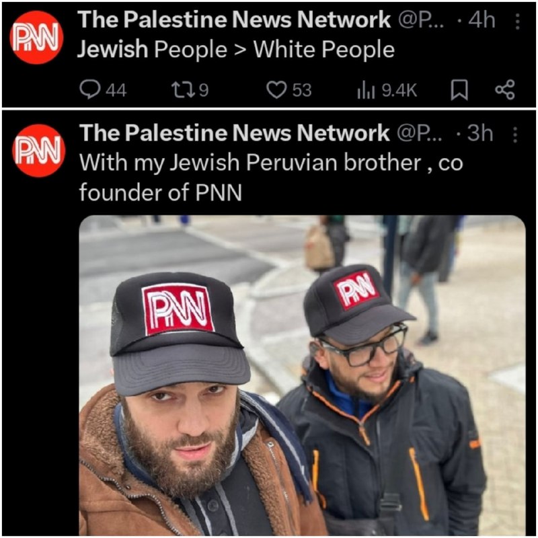Share the first tweet

pos(505,89)
